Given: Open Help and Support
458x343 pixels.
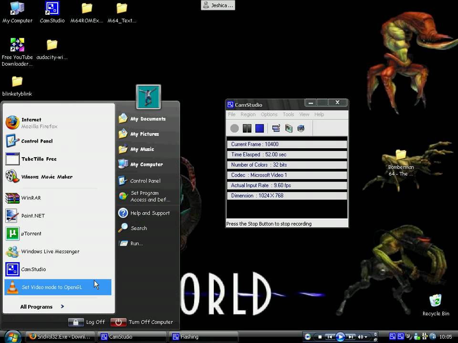Looking at the screenshot, I should (x=147, y=213).
